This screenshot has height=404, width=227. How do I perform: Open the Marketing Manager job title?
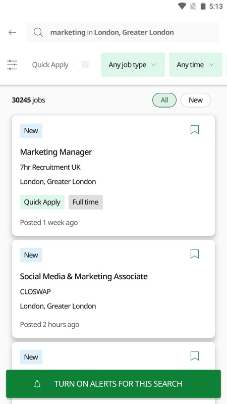click(56, 152)
